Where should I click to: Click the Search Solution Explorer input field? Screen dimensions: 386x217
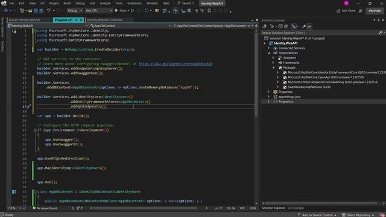[320, 33]
